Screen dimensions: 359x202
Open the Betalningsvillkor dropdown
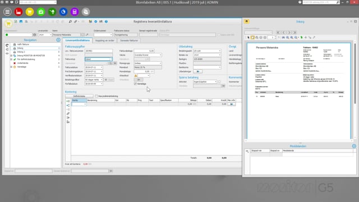[102, 80]
